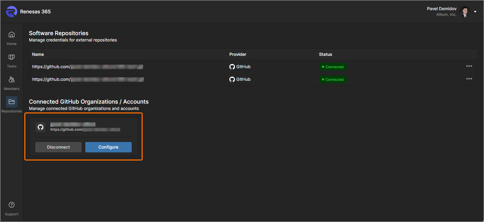Screen dimensions: 484x222
Task: Open more options for first repository row
Action: point(469,66)
